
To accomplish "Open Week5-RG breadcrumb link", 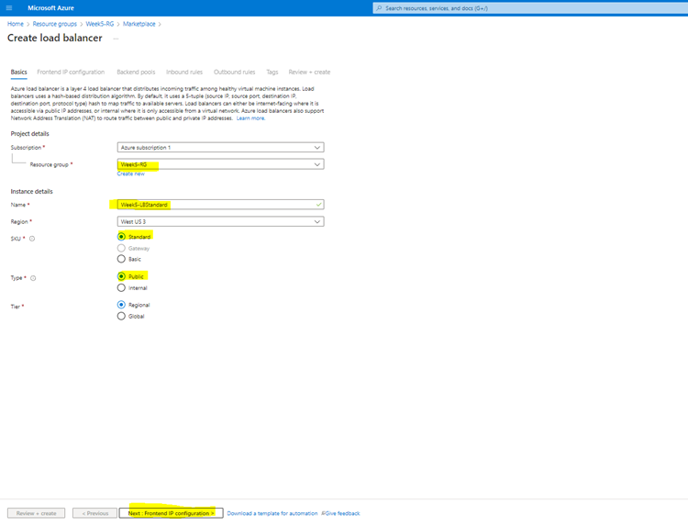I will tap(100, 24).
